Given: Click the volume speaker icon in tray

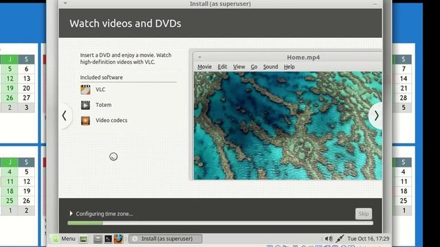Looking at the screenshot, I should [x=329, y=239].
